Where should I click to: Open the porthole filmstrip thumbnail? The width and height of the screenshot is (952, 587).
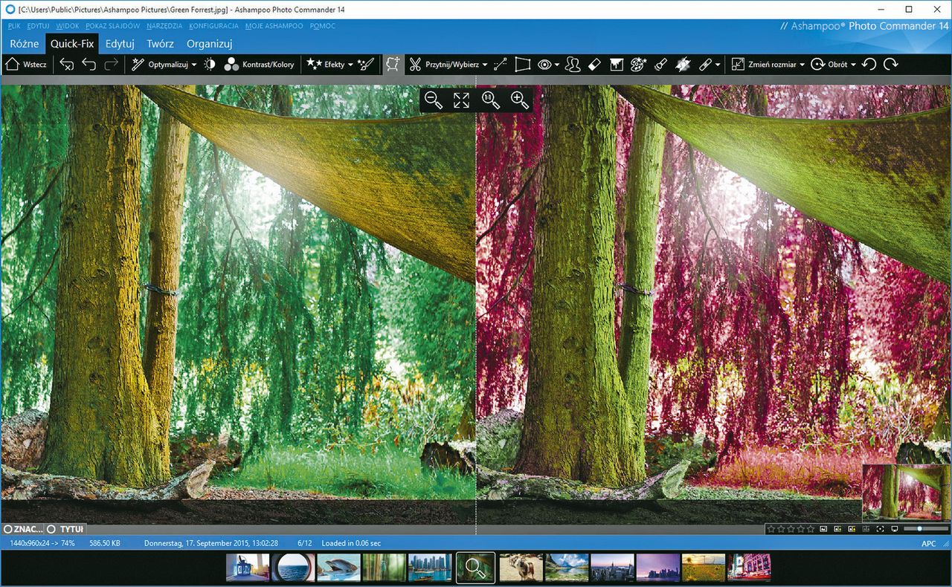(293, 568)
